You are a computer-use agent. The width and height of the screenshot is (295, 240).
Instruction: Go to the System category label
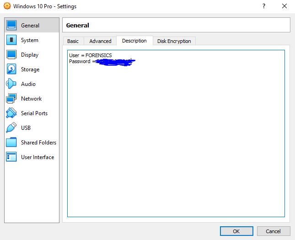click(30, 40)
